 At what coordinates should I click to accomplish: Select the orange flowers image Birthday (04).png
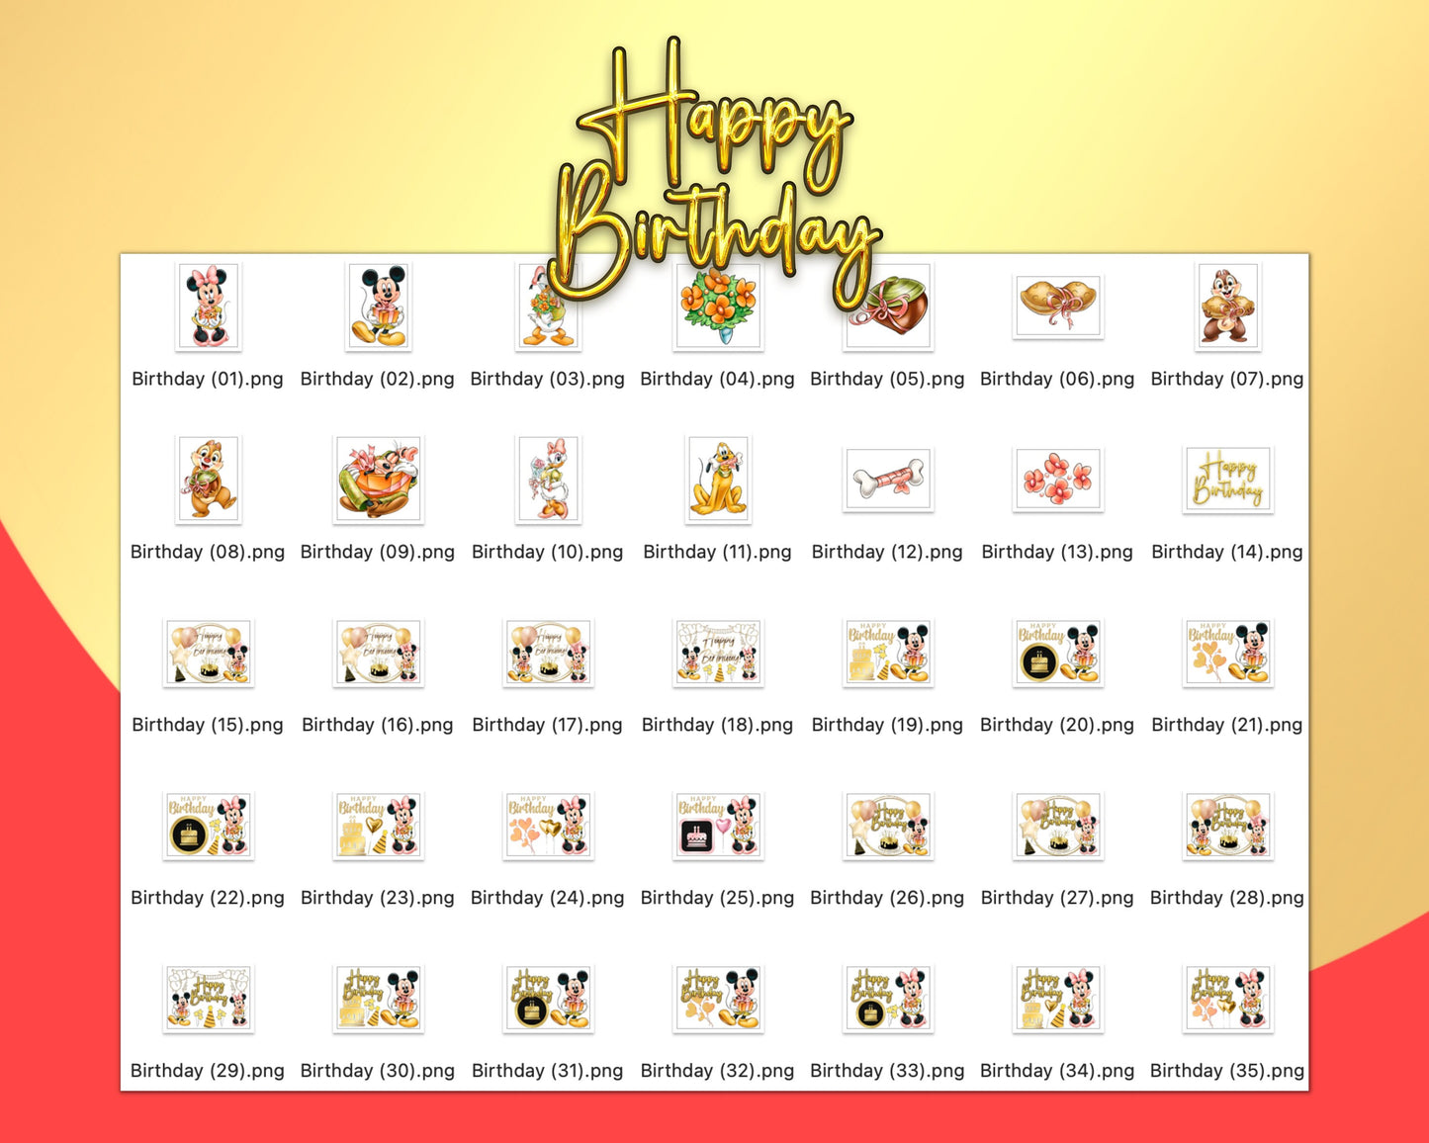click(x=717, y=307)
